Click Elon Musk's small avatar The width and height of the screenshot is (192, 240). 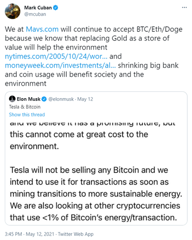tap(12, 99)
